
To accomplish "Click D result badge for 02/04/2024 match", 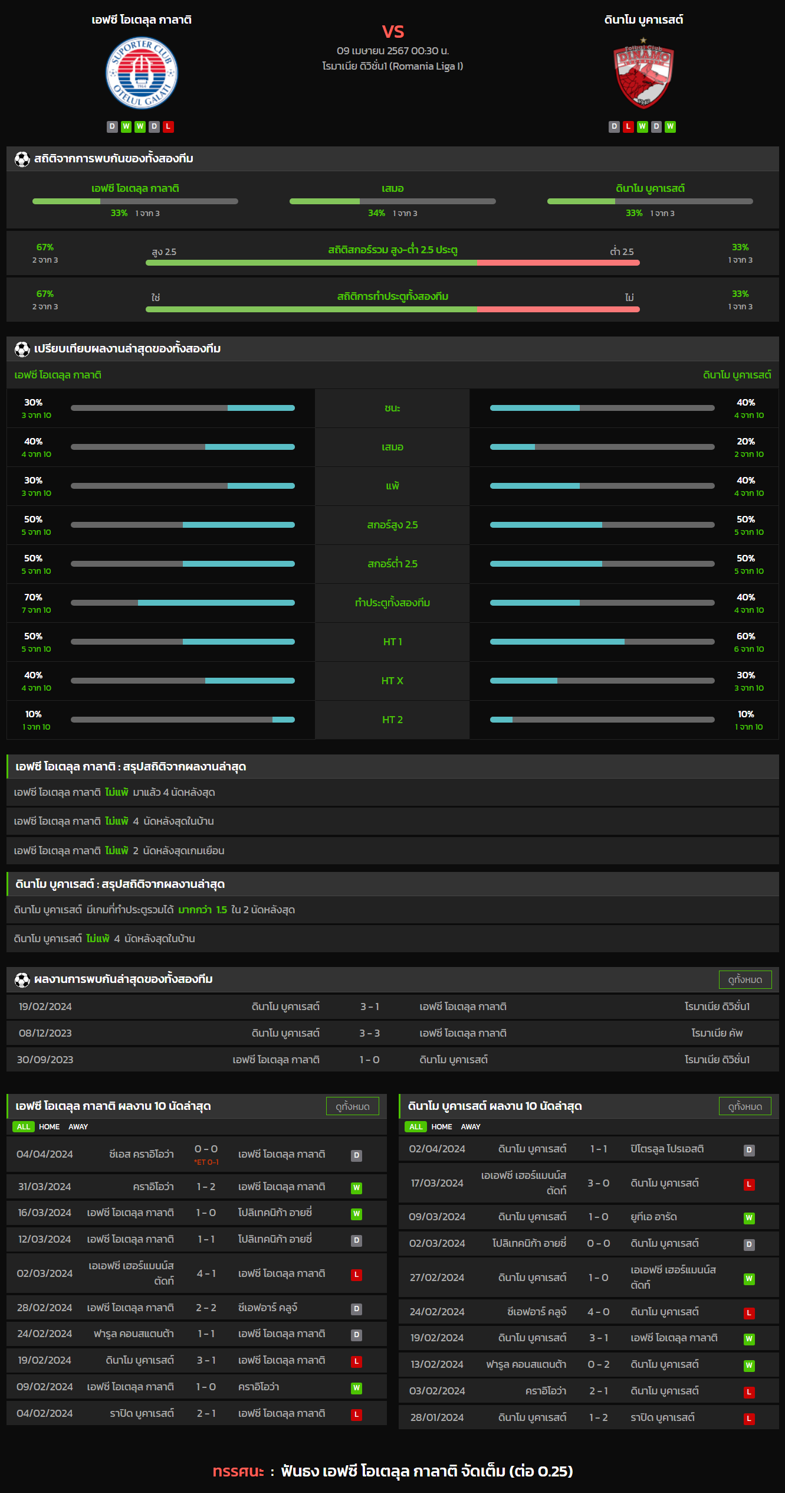I will [x=749, y=1149].
